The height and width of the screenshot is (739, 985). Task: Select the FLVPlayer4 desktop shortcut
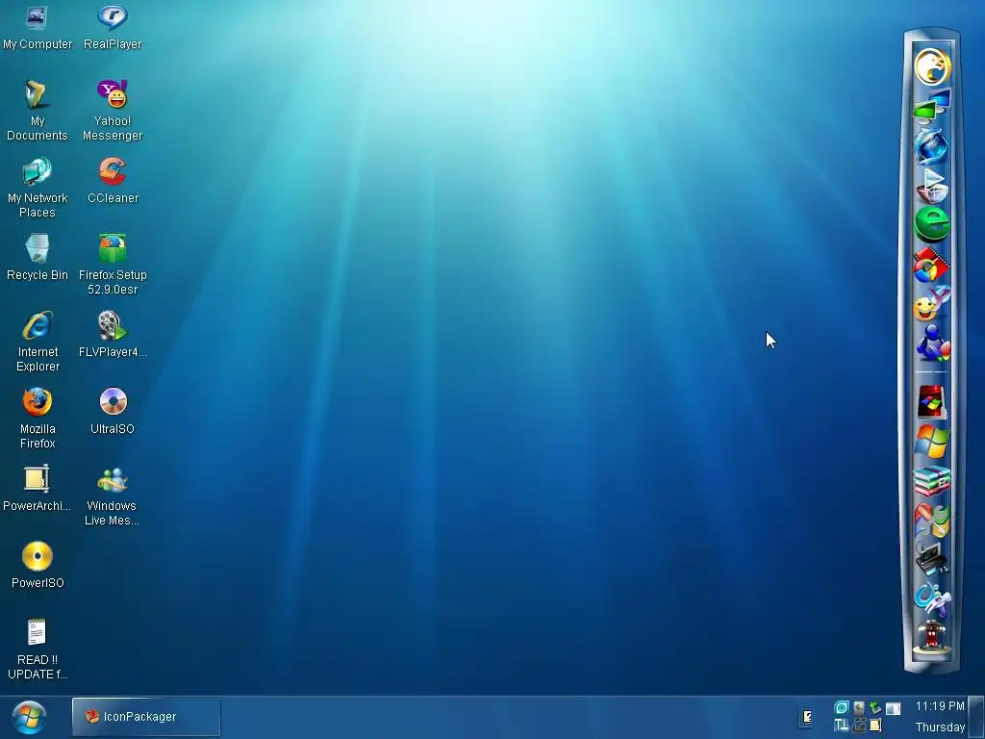[113, 334]
